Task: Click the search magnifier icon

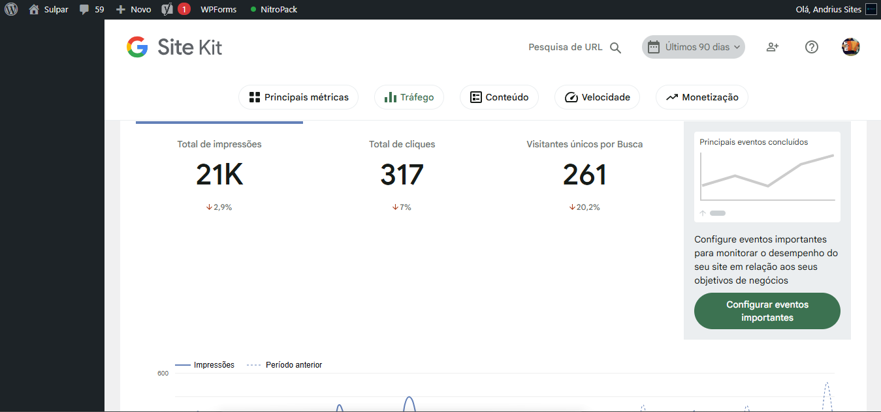Action: [615, 48]
